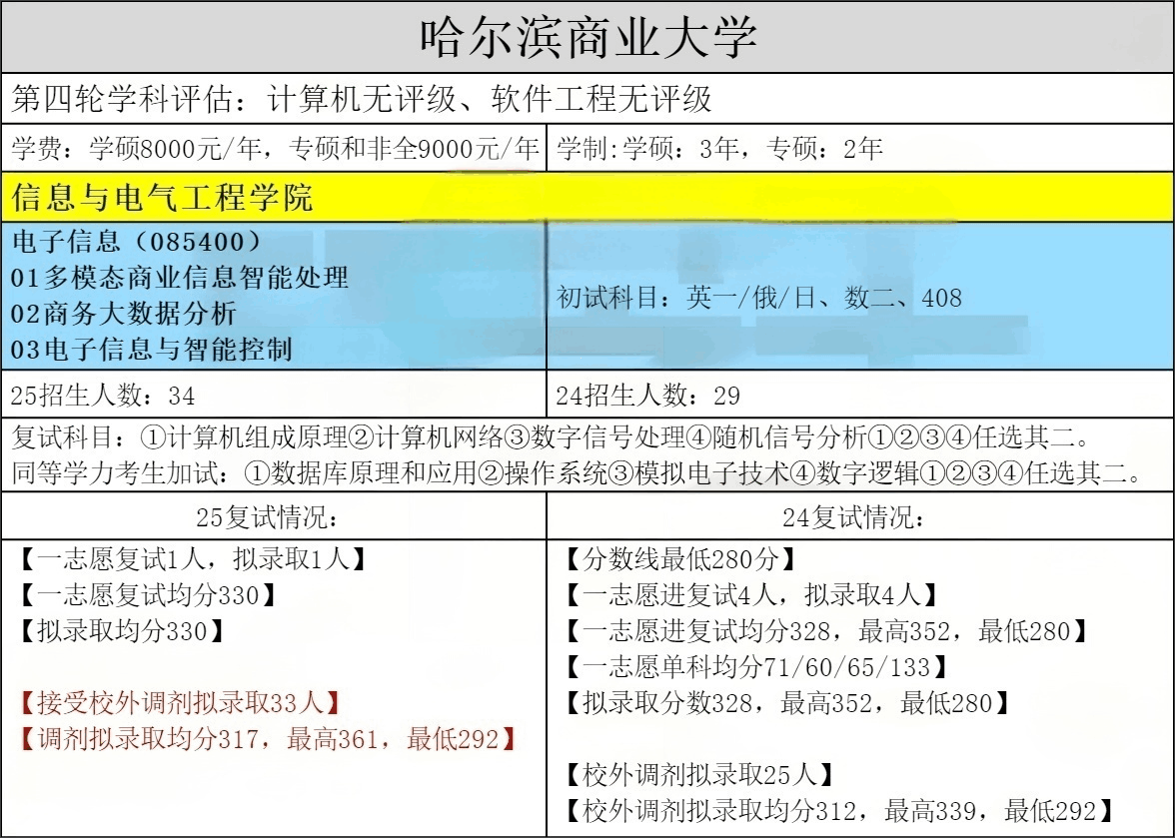Click direction 03电子信息与智能控制
The height and width of the screenshot is (838, 1175).
tap(152, 349)
